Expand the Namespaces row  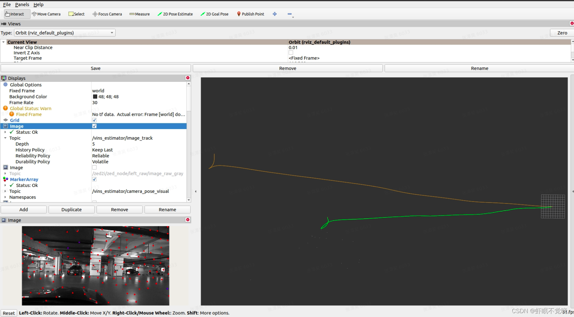click(5, 197)
